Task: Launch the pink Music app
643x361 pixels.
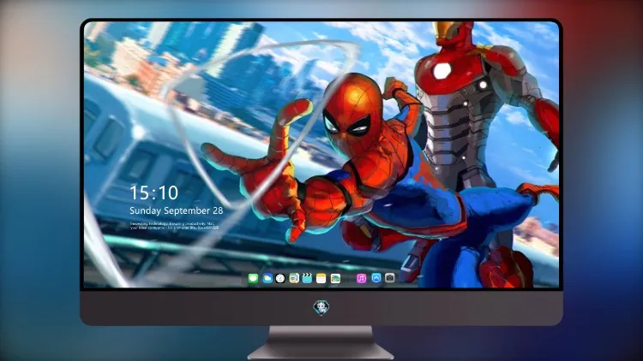Action: 361,279
